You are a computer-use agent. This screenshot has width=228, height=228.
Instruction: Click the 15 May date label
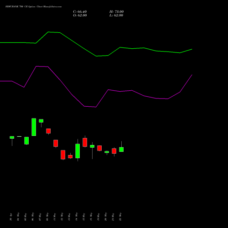pos(84,217)
